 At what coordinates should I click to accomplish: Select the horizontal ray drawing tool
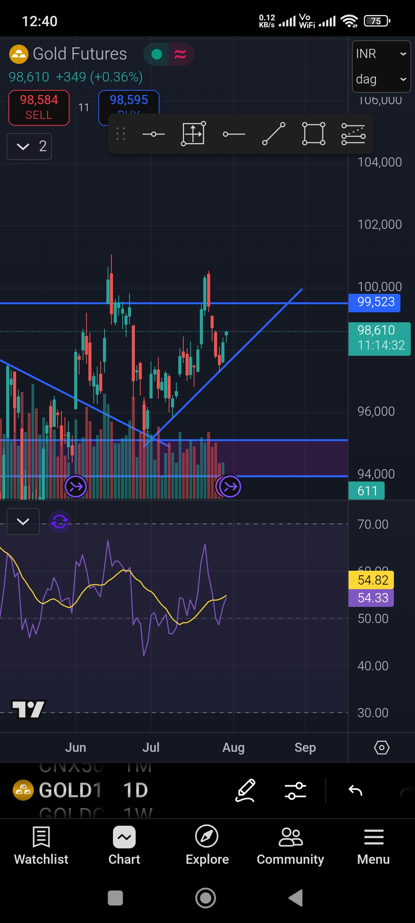[234, 134]
